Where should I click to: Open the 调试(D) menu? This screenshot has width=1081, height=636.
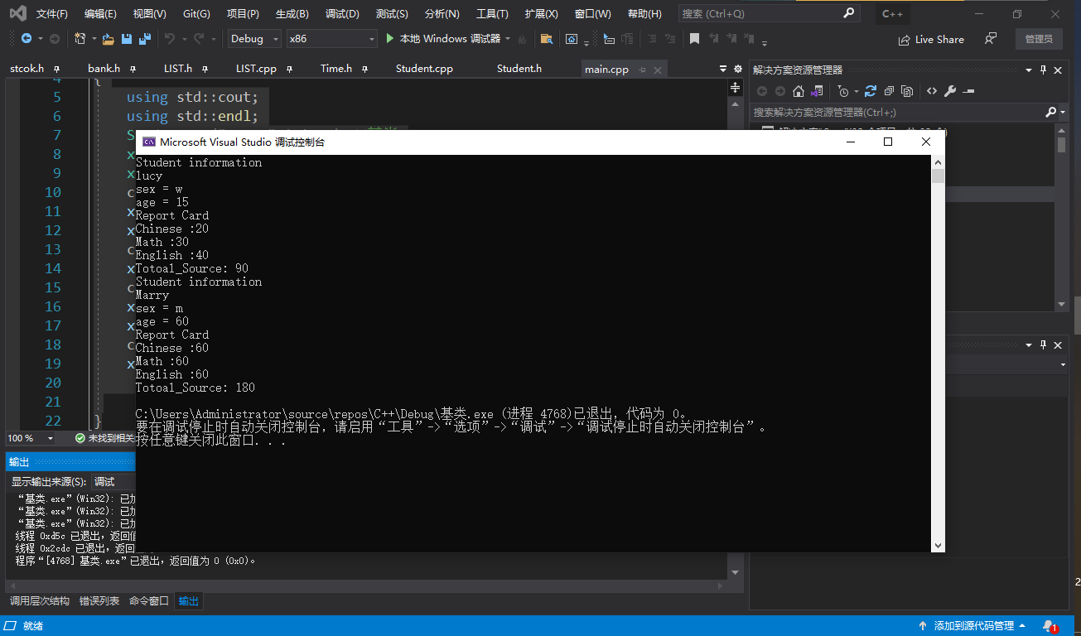(x=342, y=14)
